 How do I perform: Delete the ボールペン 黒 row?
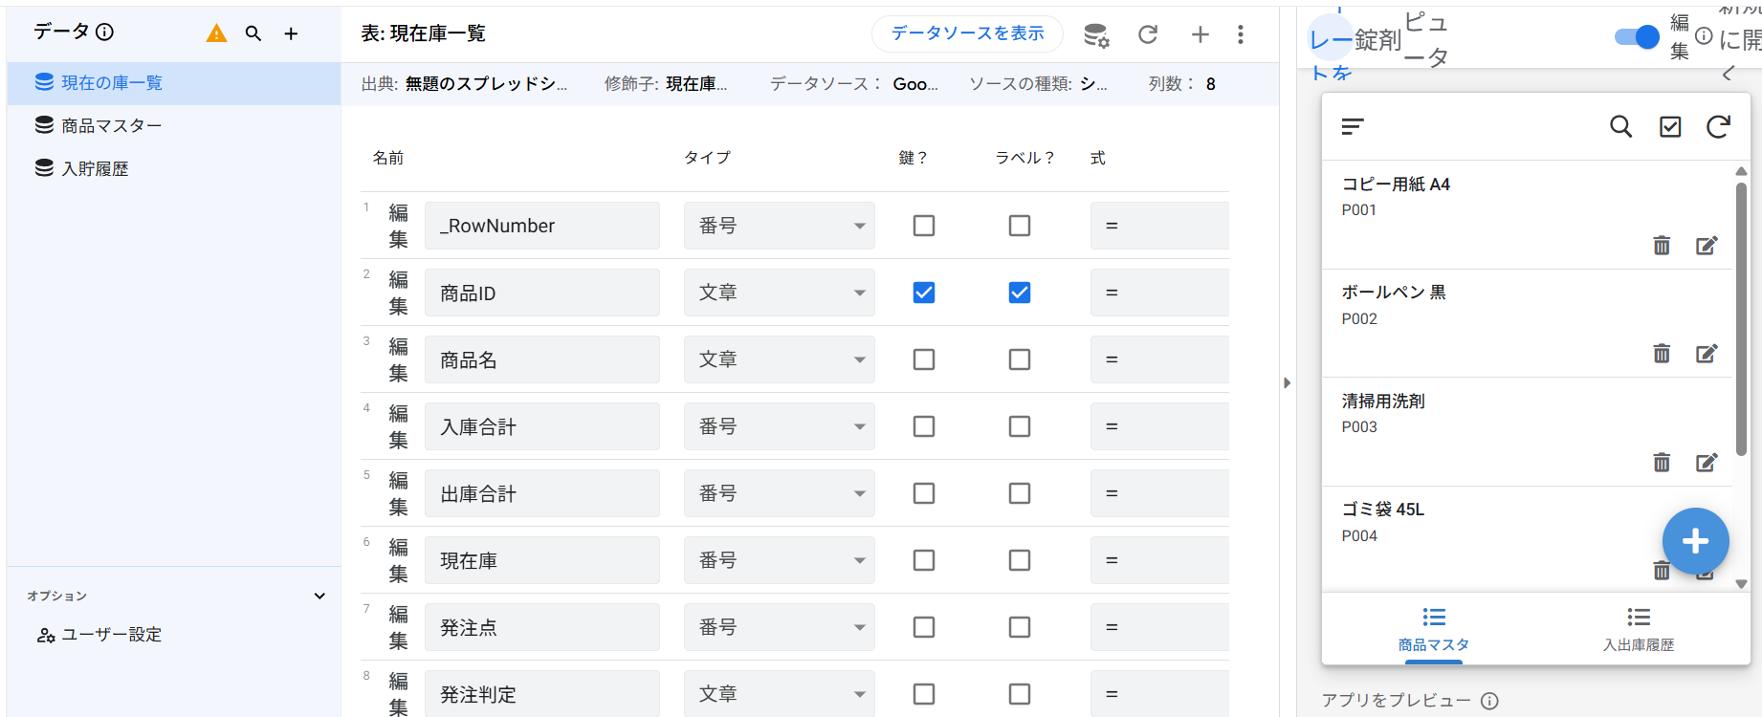pos(1662,354)
